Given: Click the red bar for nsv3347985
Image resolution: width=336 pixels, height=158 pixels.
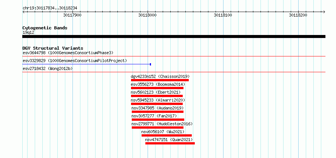Looking at the screenshot, I should (x=157, y=112).
